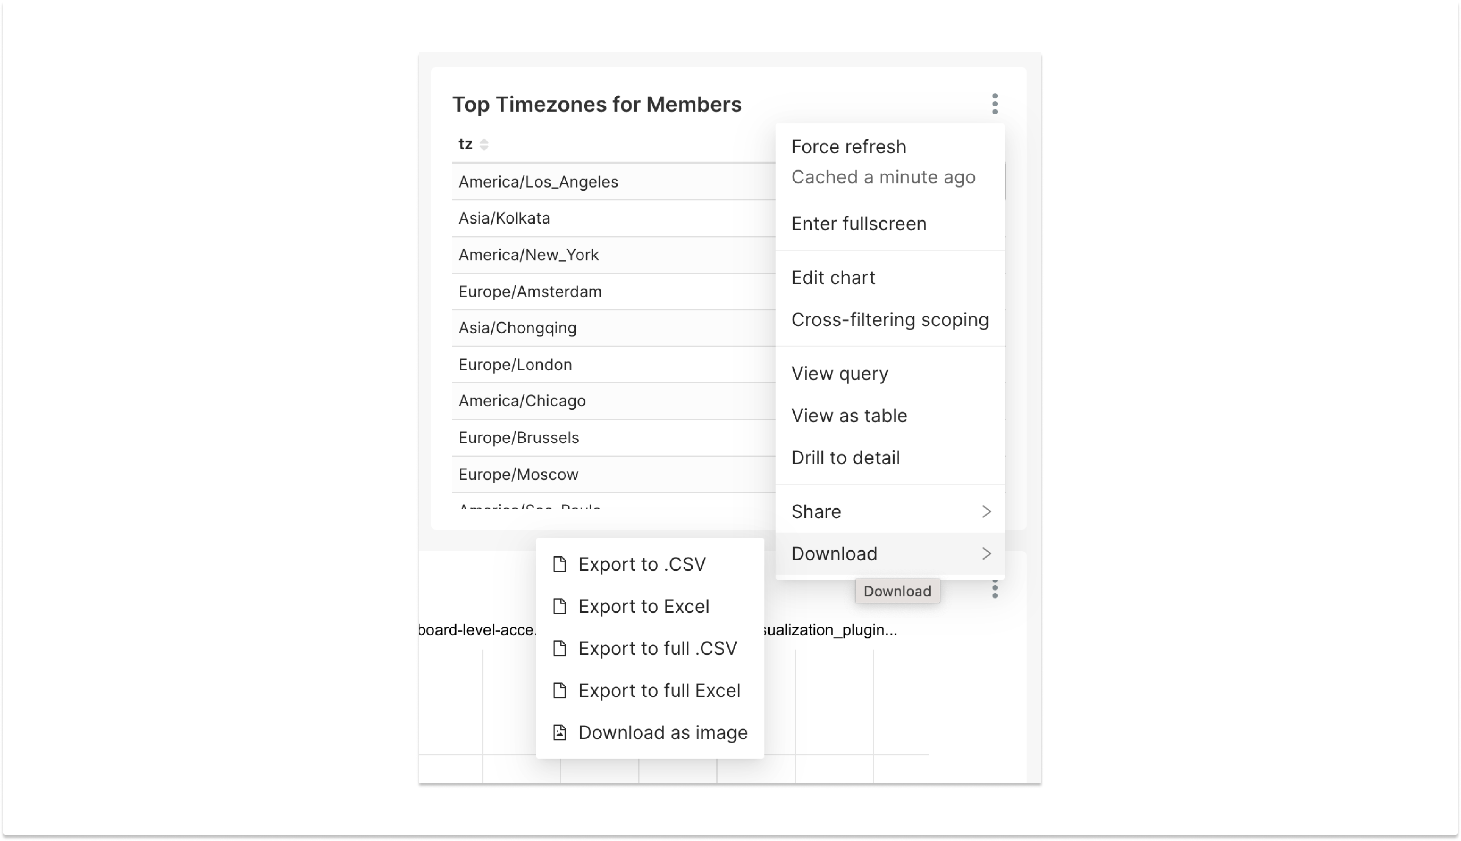Select View query
This screenshot has width=1461, height=841.
coord(840,374)
